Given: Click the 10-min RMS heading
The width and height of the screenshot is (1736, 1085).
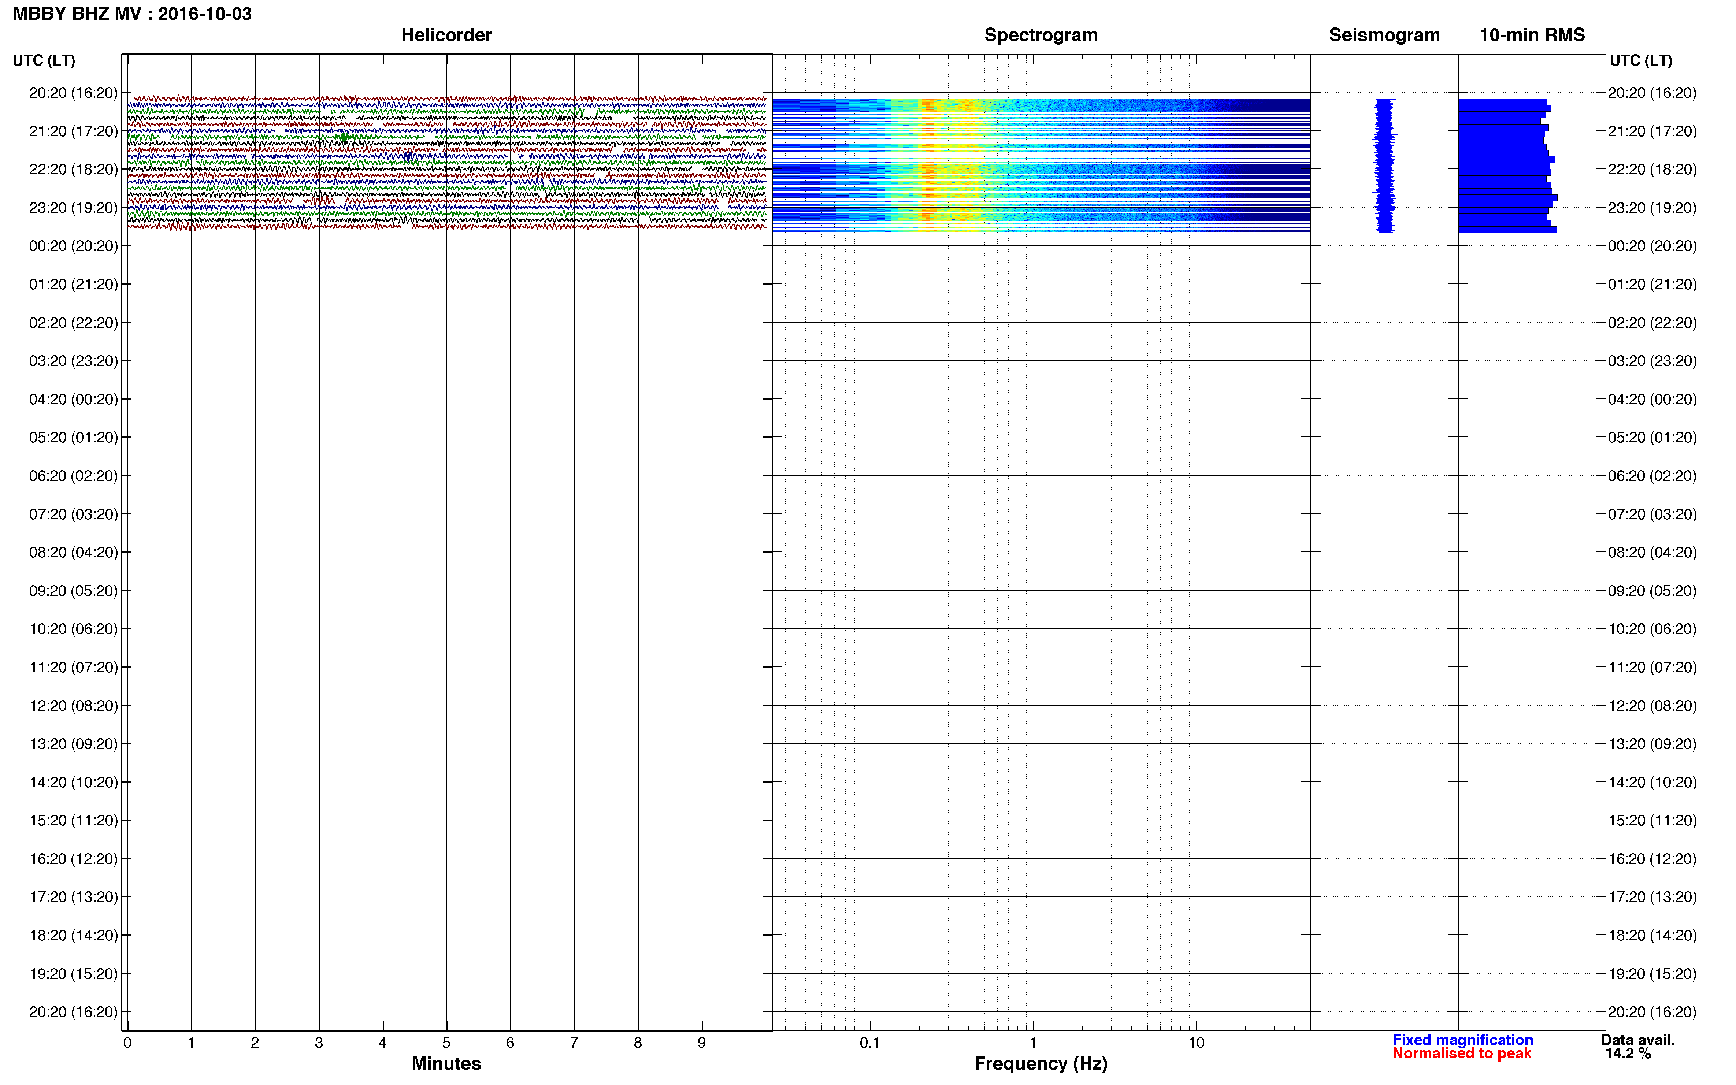Looking at the screenshot, I should click(1532, 34).
